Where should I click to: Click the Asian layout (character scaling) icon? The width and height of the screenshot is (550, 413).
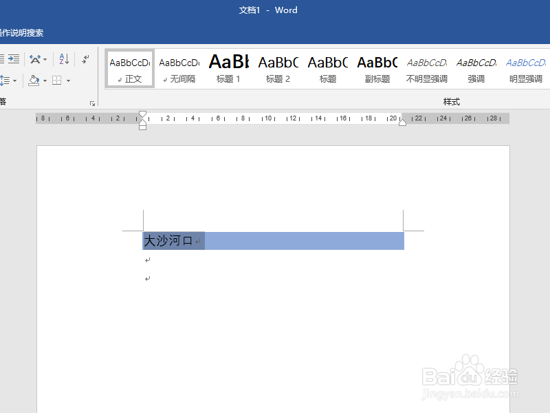(35, 59)
